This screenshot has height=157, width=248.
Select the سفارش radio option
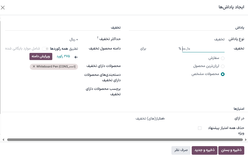(223, 58)
